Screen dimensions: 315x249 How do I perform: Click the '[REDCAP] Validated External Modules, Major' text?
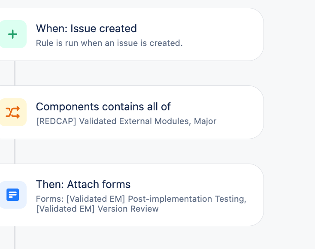126,121
